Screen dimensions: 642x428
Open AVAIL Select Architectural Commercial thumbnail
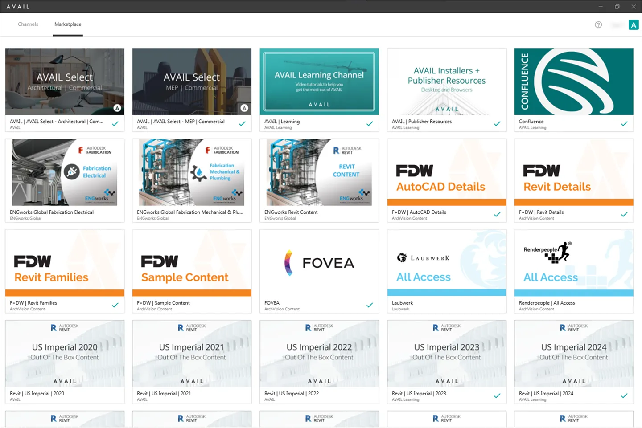65,82
